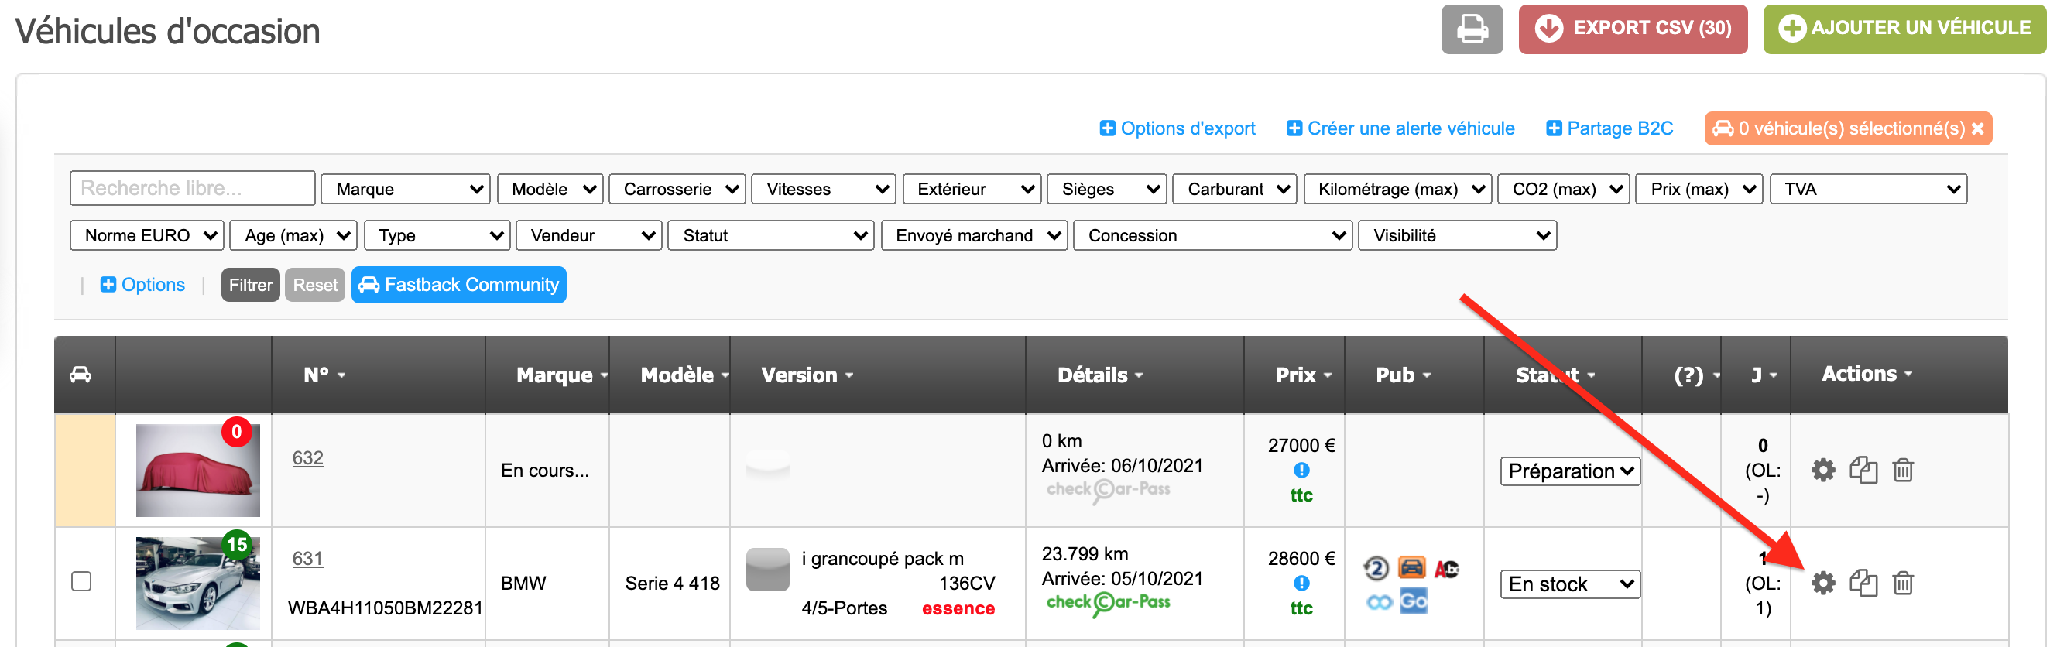Clear the 0 véhicule(s) sélectionné(s) badge

pos(1976,129)
